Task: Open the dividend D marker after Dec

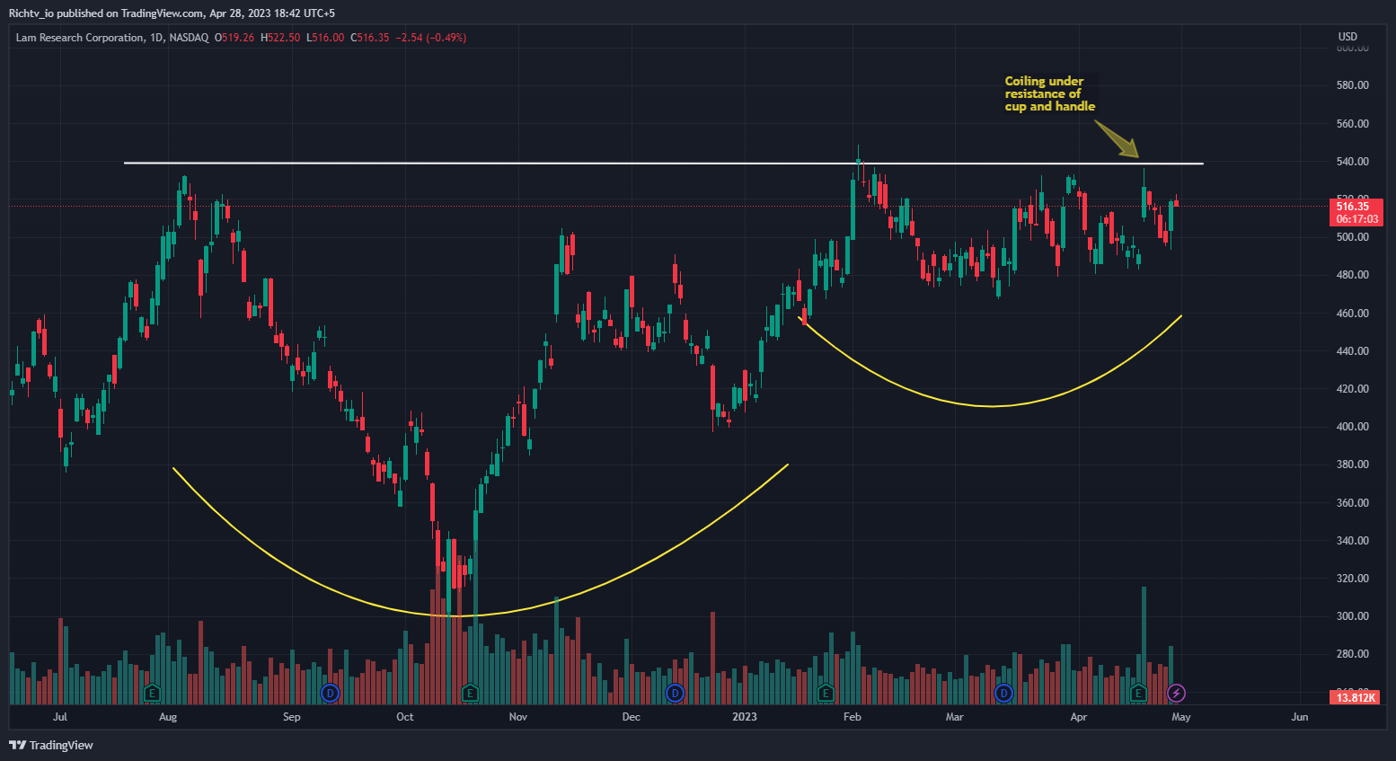Action: coord(675,693)
